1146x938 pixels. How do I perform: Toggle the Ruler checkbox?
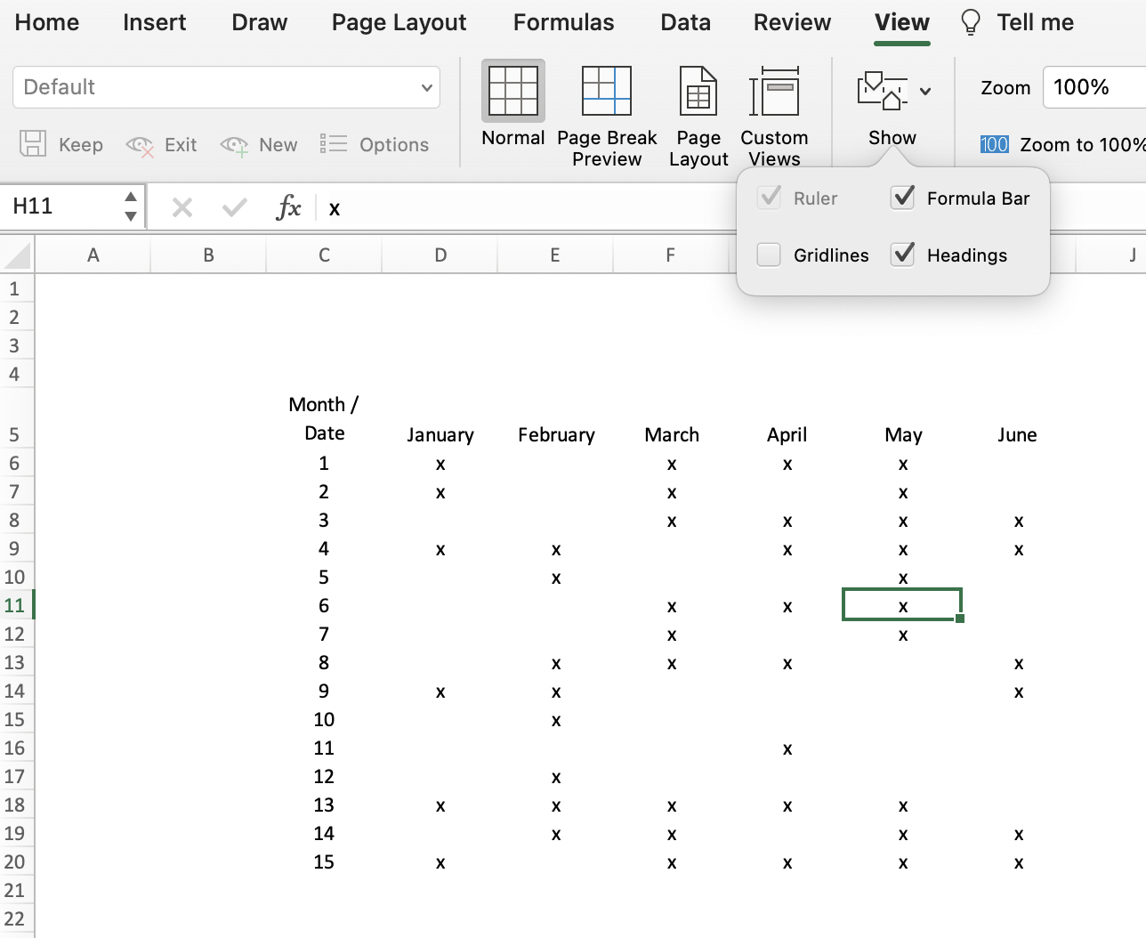click(x=770, y=198)
